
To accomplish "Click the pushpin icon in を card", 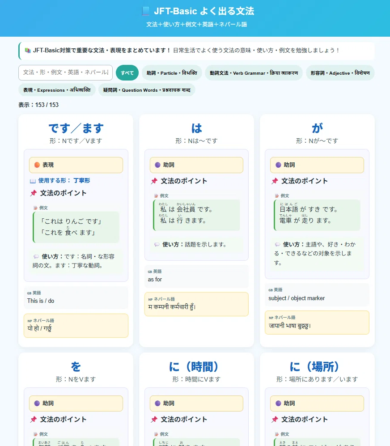I will (x=34, y=419).
